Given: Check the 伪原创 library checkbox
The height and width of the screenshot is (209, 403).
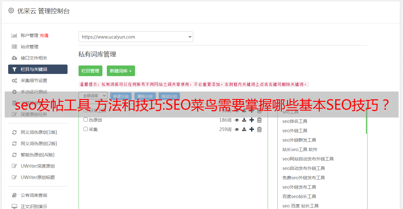Looking at the screenshot, I should (85, 120).
